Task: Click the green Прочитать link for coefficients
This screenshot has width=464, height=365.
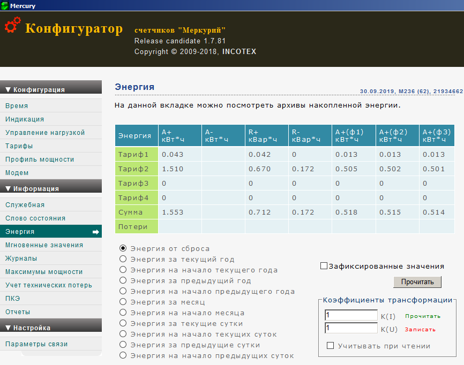Action: point(423,316)
